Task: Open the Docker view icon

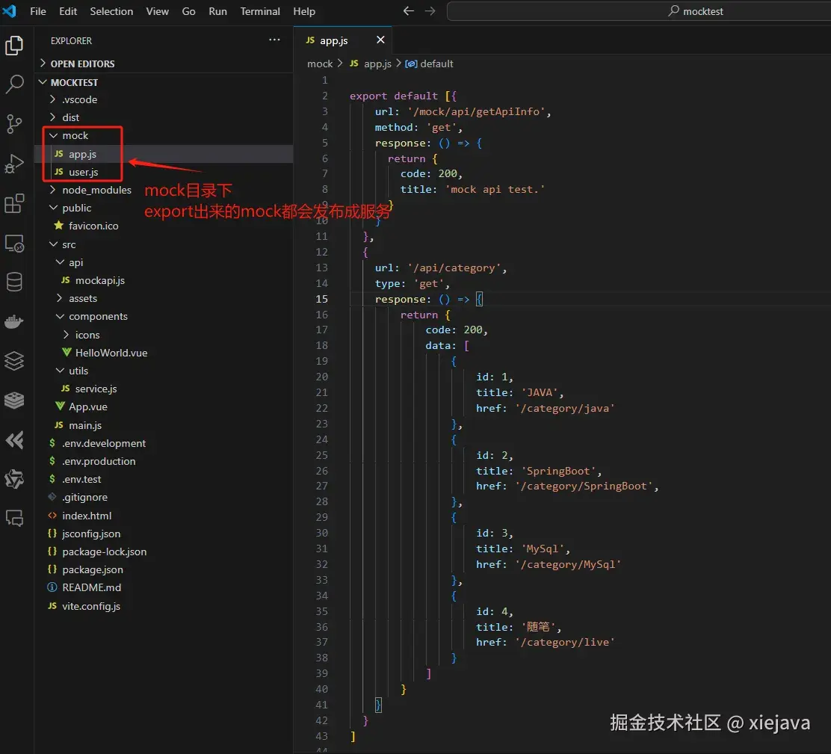Action: pos(14,321)
